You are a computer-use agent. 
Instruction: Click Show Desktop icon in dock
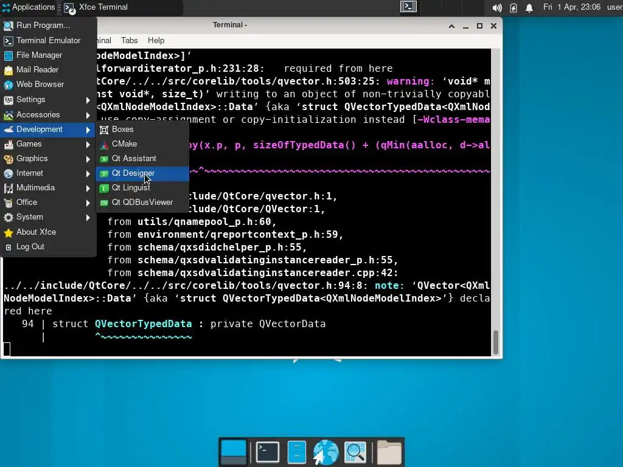tap(233, 452)
